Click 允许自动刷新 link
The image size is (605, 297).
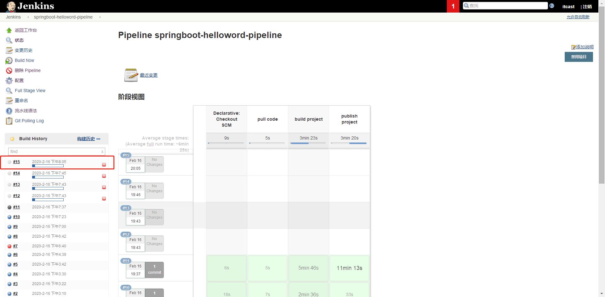pos(578,17)
